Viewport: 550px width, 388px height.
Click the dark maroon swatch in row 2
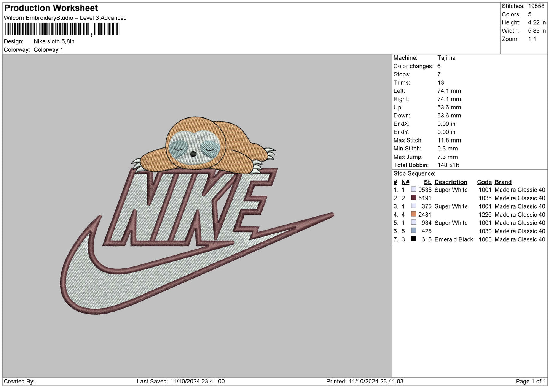click(x=414, y=198)
